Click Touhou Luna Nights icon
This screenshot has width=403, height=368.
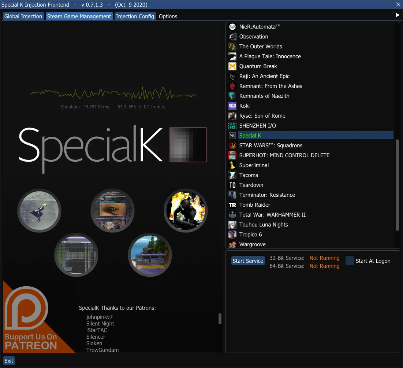click(232, 225)
